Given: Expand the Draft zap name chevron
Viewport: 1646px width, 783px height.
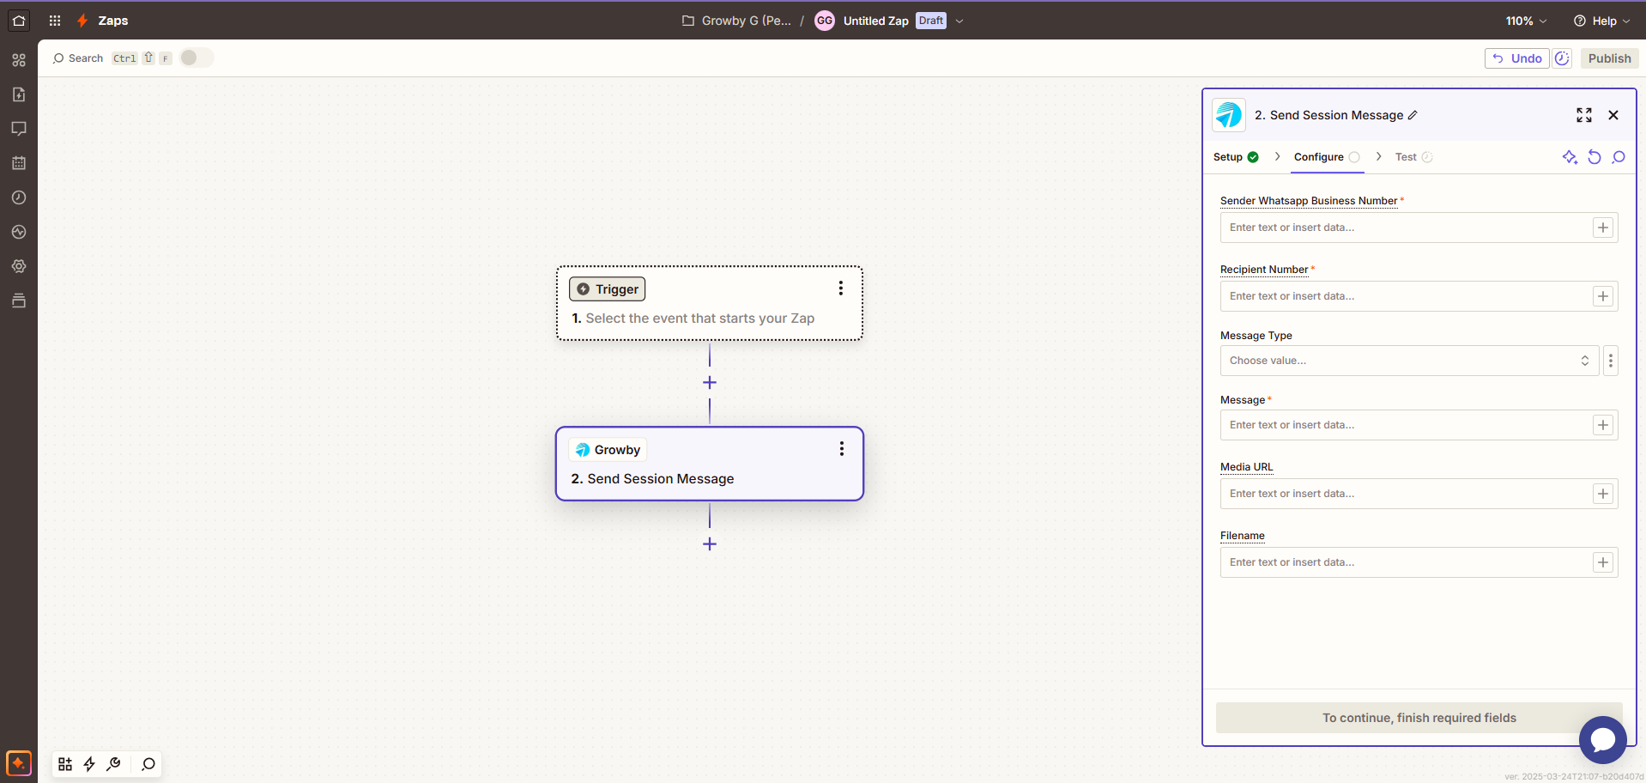Looking at the screenshot, I should (x=959, y=21).
